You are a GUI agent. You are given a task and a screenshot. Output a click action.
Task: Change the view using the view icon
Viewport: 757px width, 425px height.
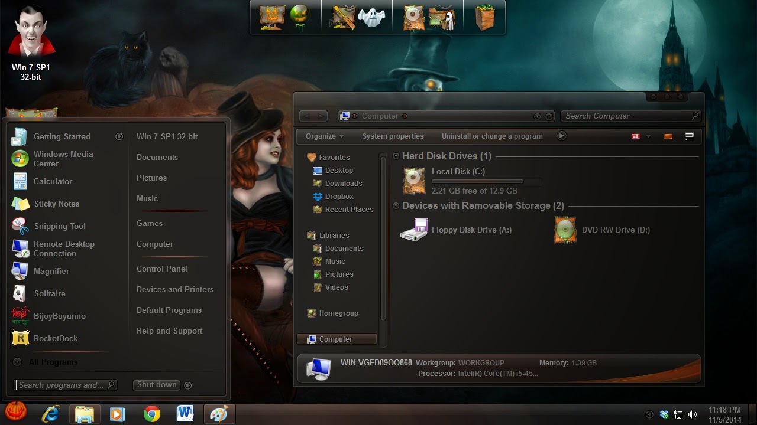[x=636, y=136]
